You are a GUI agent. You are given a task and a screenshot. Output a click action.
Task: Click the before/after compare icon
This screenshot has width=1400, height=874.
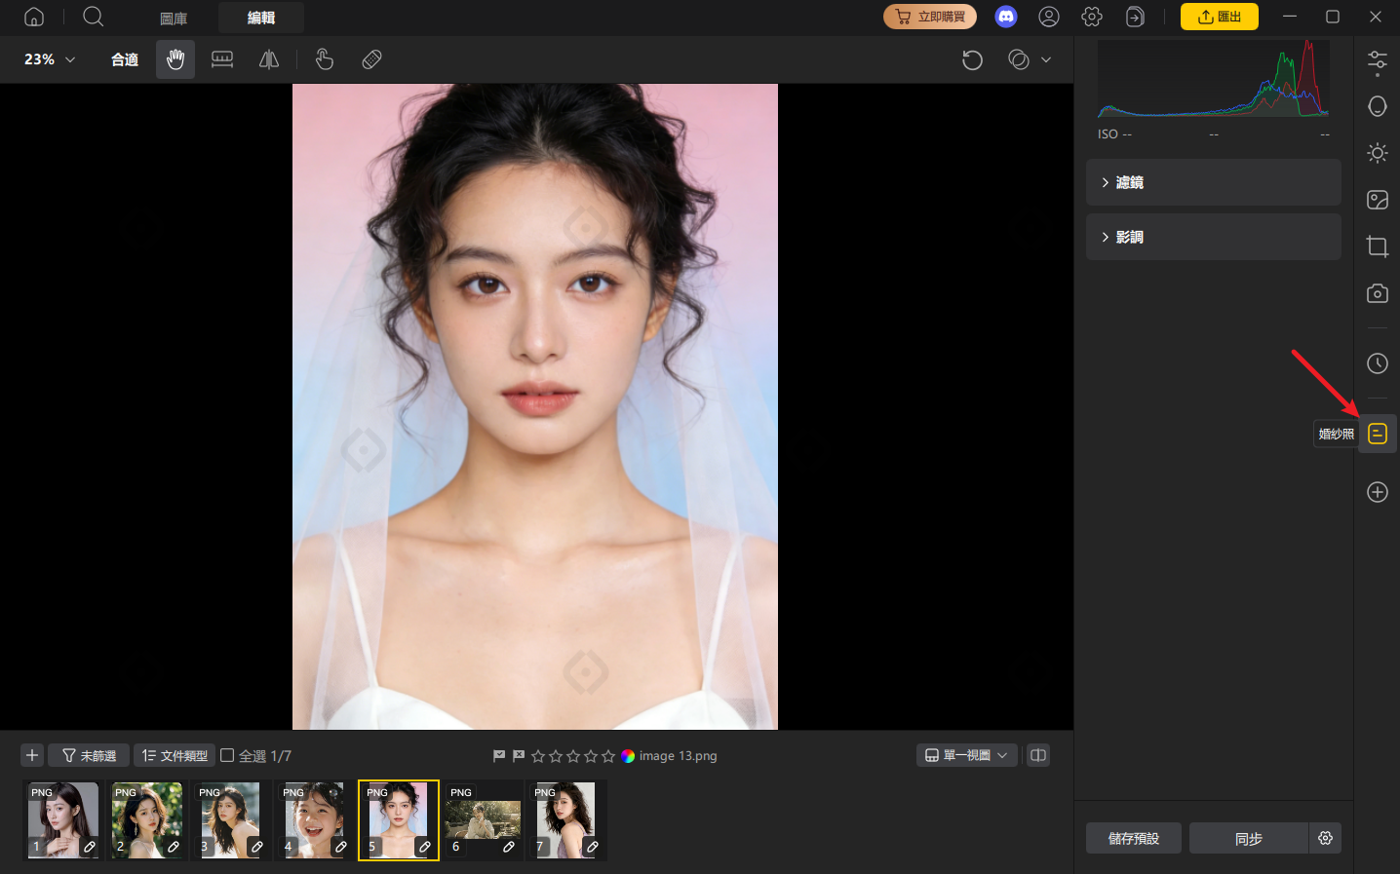(1019, 59)
